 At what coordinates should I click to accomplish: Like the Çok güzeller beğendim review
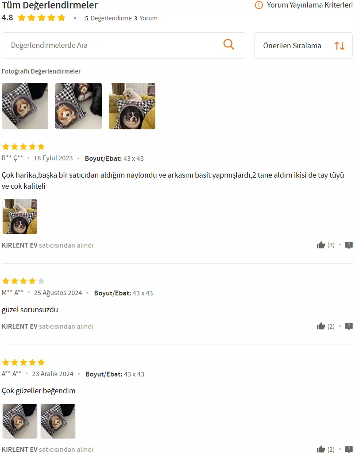(320, 450)
